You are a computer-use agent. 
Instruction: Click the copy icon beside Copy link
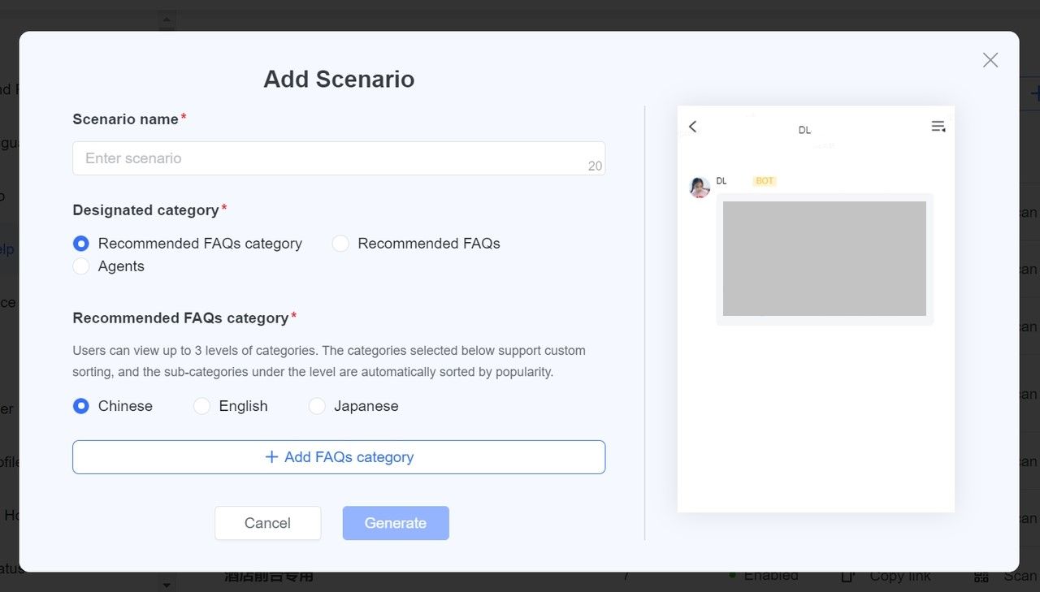coord(847,575)
